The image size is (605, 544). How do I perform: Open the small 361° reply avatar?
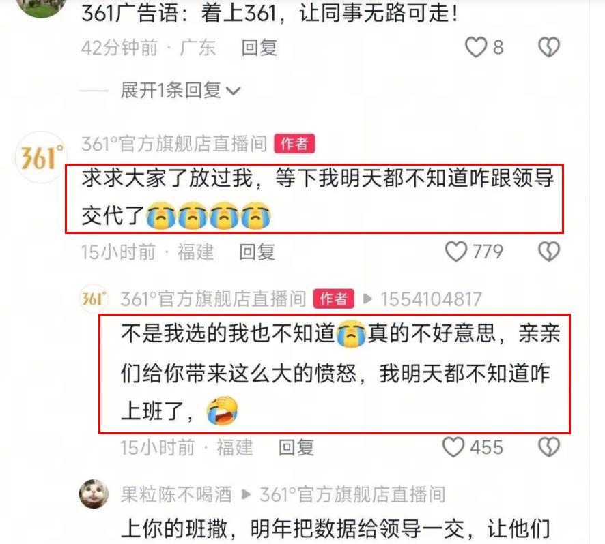(x=94, y=299)
